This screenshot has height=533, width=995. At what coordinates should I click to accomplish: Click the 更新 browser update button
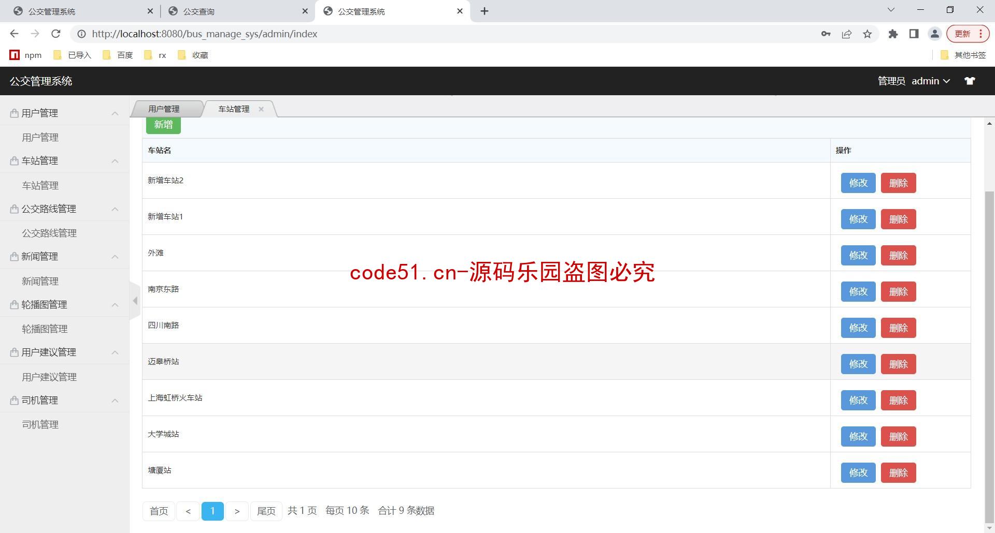tap(968, 34)
